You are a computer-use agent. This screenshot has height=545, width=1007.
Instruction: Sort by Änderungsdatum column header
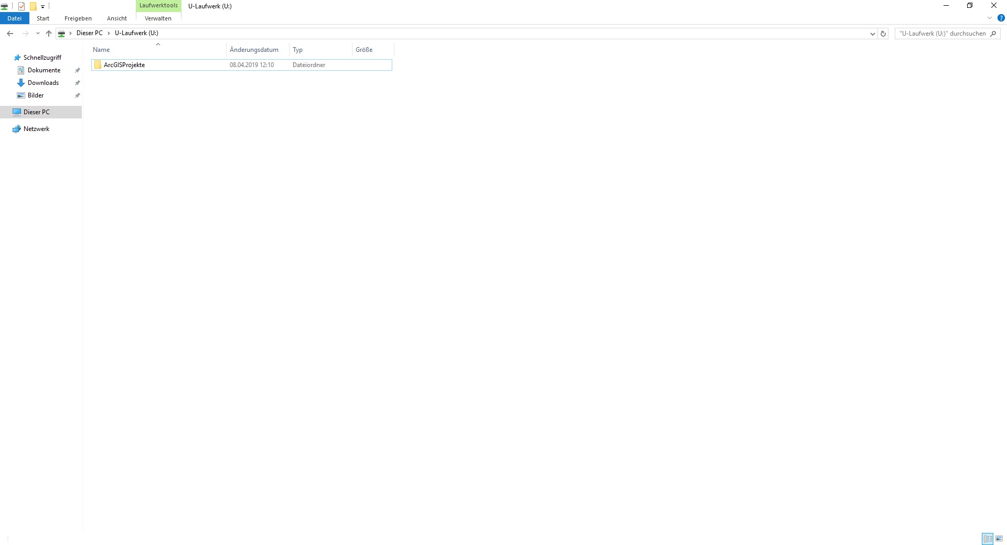point(254,50)
